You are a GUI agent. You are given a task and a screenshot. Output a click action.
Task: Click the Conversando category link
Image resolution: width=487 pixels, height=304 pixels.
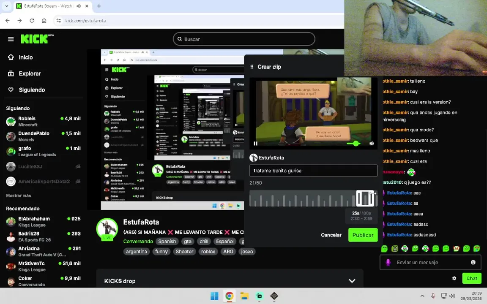[138, 242]
